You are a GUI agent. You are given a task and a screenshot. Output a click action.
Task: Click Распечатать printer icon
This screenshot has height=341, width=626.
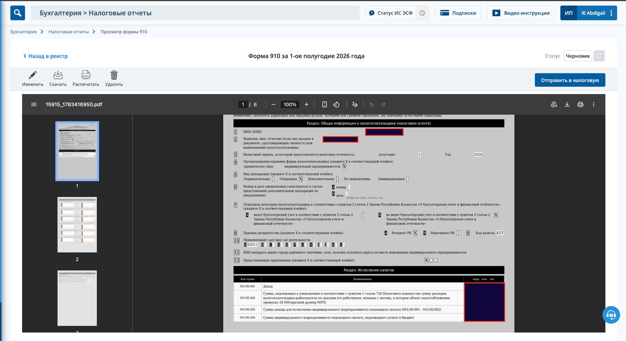click(x=86, y=75)
